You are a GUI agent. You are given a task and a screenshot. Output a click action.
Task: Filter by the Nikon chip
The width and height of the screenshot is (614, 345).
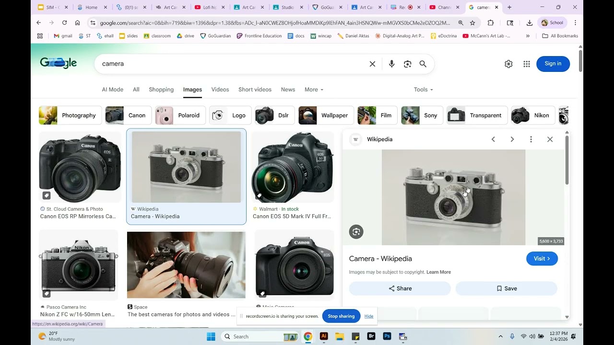pyautogui.click(x=533, y=115)
